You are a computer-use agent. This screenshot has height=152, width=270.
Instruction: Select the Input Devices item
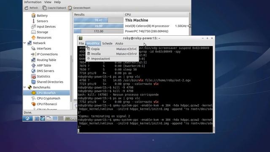point(46,27)
